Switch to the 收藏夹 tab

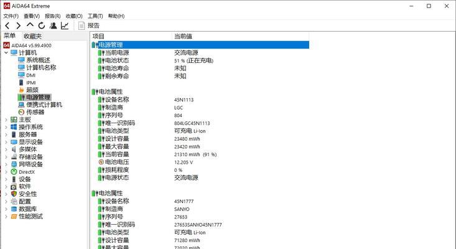click(32, 36)
